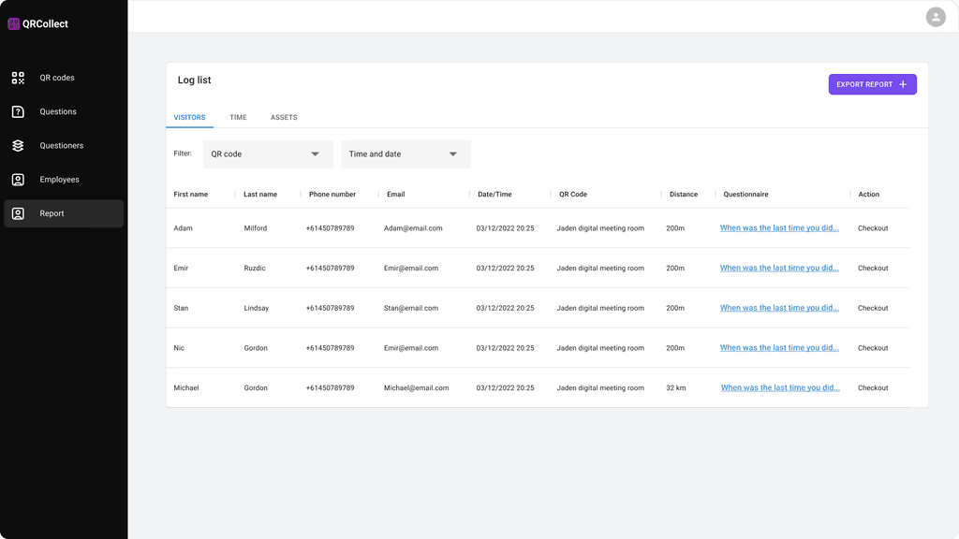Sort by the Date/Time column header
959x539 pixels.
pos(494,195)
